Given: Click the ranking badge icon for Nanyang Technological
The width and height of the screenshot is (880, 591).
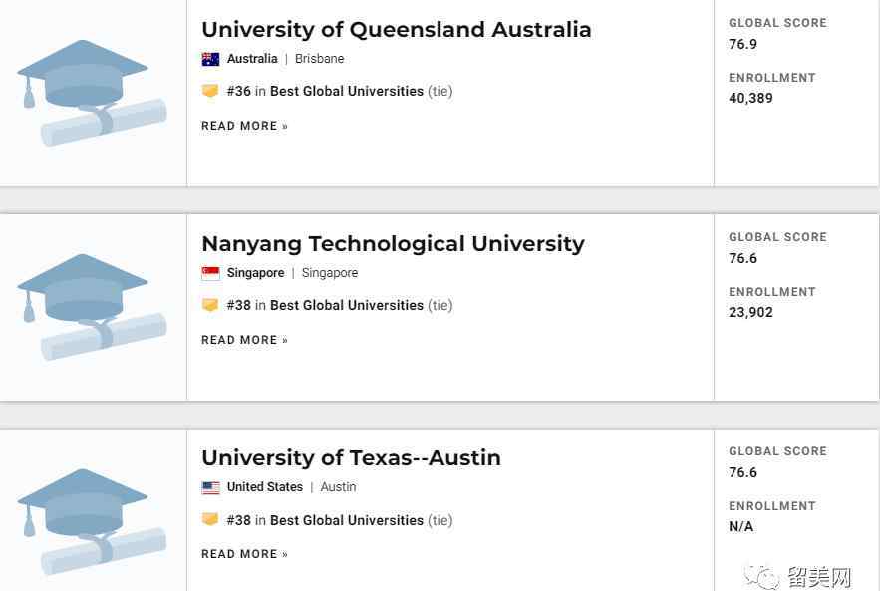Looking at the screenshot, I should pos(210,305).
